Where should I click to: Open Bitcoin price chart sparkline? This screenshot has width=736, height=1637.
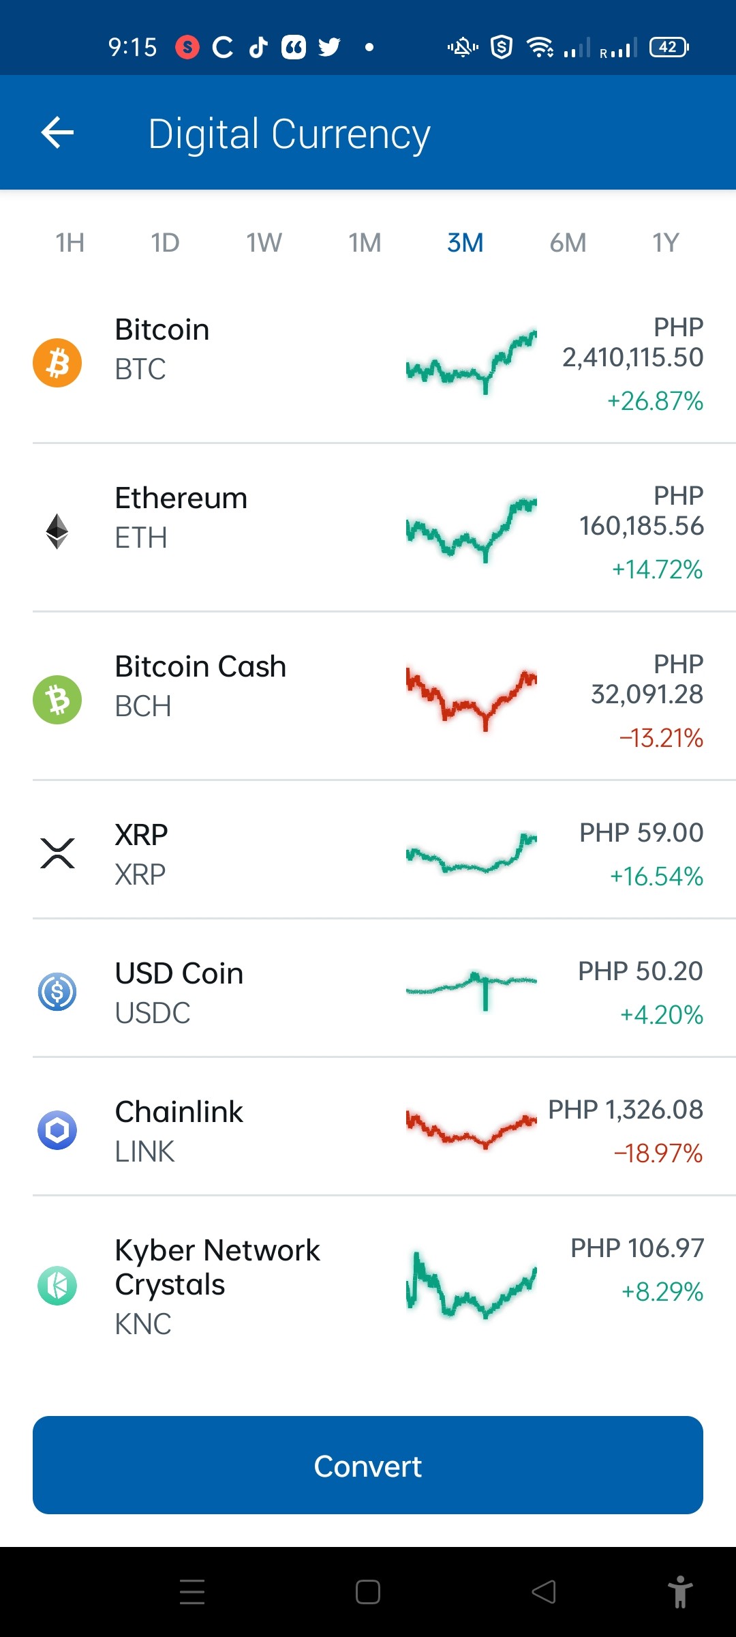472,362
